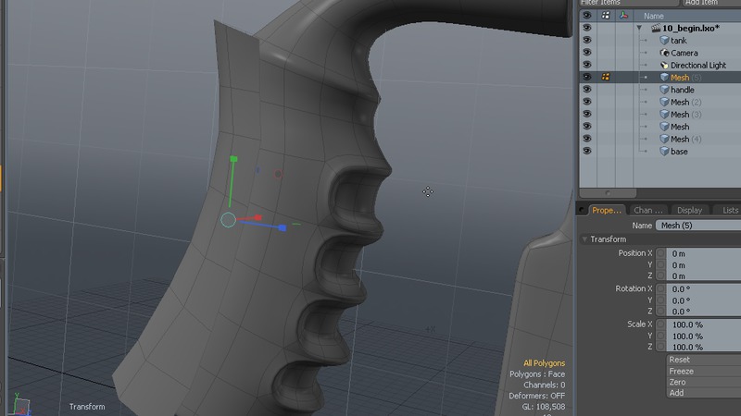Click the scene clapperboard icon of 10_begin.lxo
Viewport: 741px width, 416px height.
tap(656, 29)
